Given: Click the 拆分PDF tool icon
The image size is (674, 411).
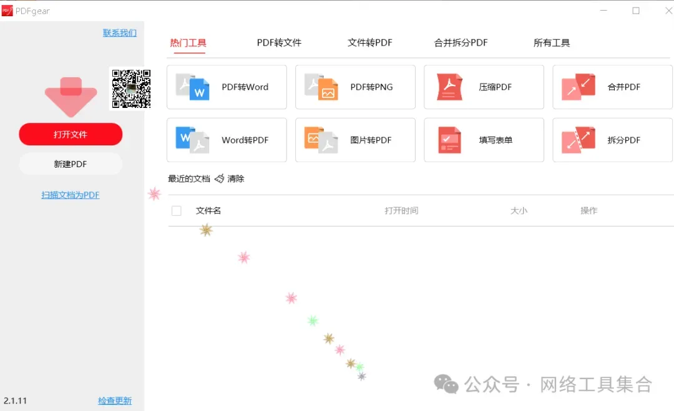Looking at the screenshot, I should 578,140.
